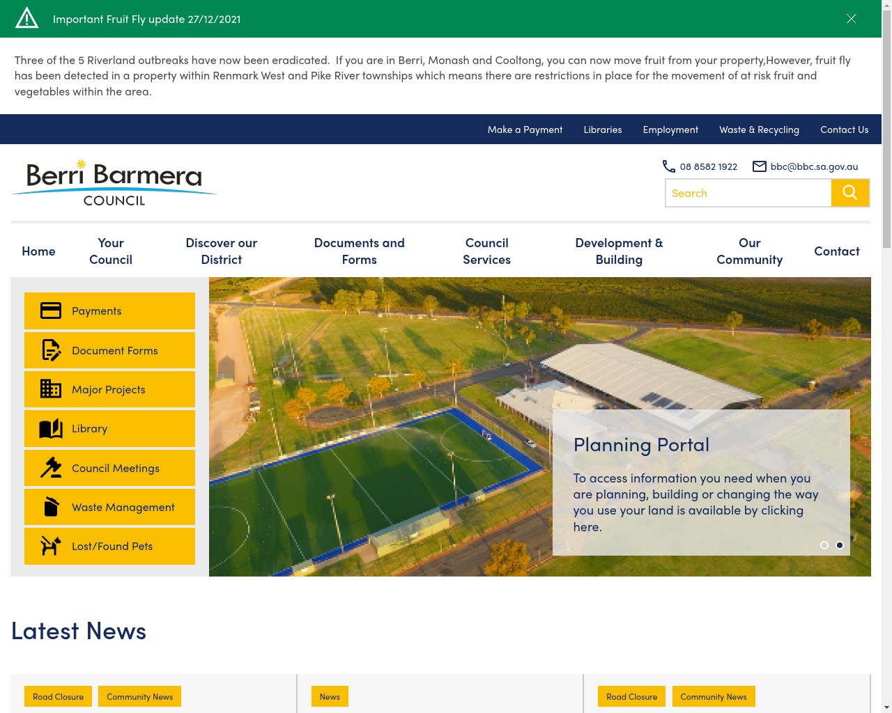892x713 pixels.
Task: Click the Lost/Found Pets animal icon
Action: point(51,547)
